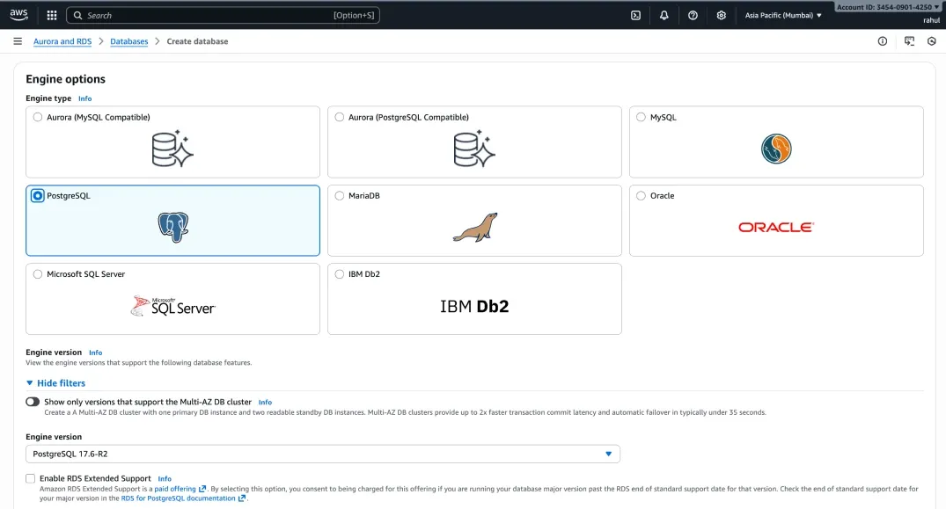This screenshot has width=946, height=509.
Task: Focus the AWS search field
Action: coord(223,15)
